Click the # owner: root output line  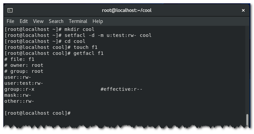(24, 65)
